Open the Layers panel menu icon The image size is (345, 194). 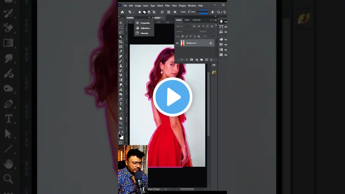point(215,20)
